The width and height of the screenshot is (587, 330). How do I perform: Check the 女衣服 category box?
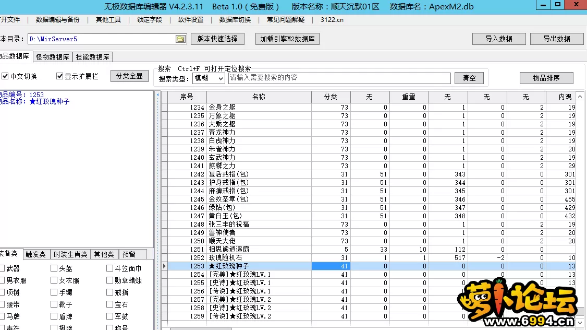(54, 280)
